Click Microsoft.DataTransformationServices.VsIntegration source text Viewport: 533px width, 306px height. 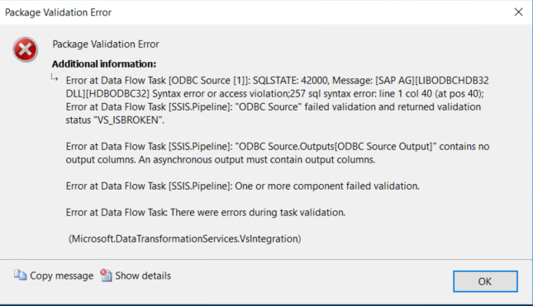(x=185, y=239)
